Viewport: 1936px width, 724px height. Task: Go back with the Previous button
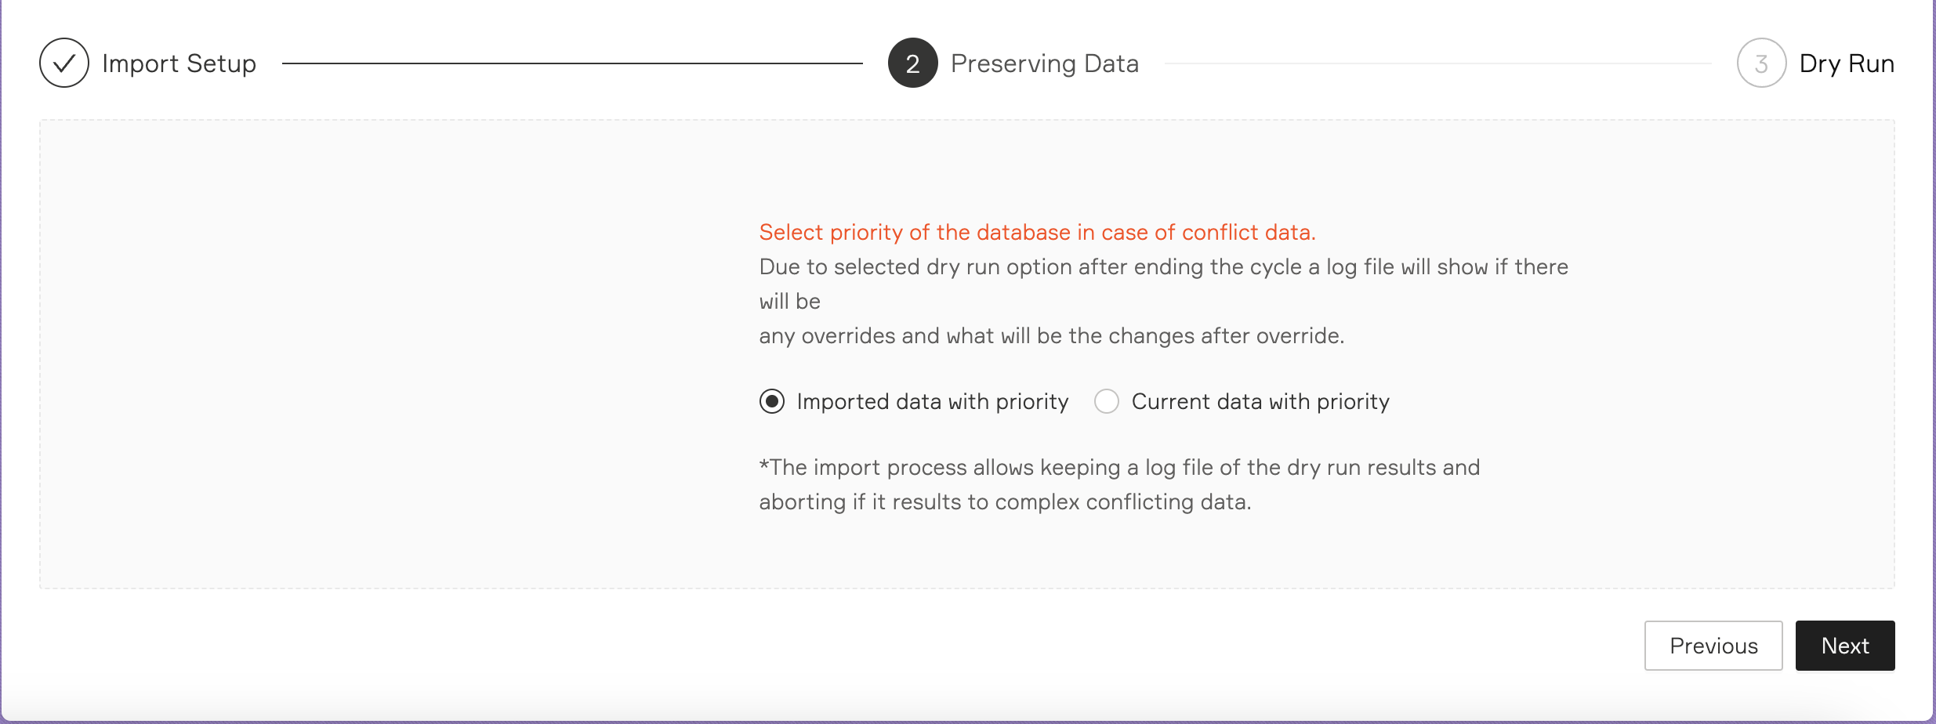(1713, 646)
